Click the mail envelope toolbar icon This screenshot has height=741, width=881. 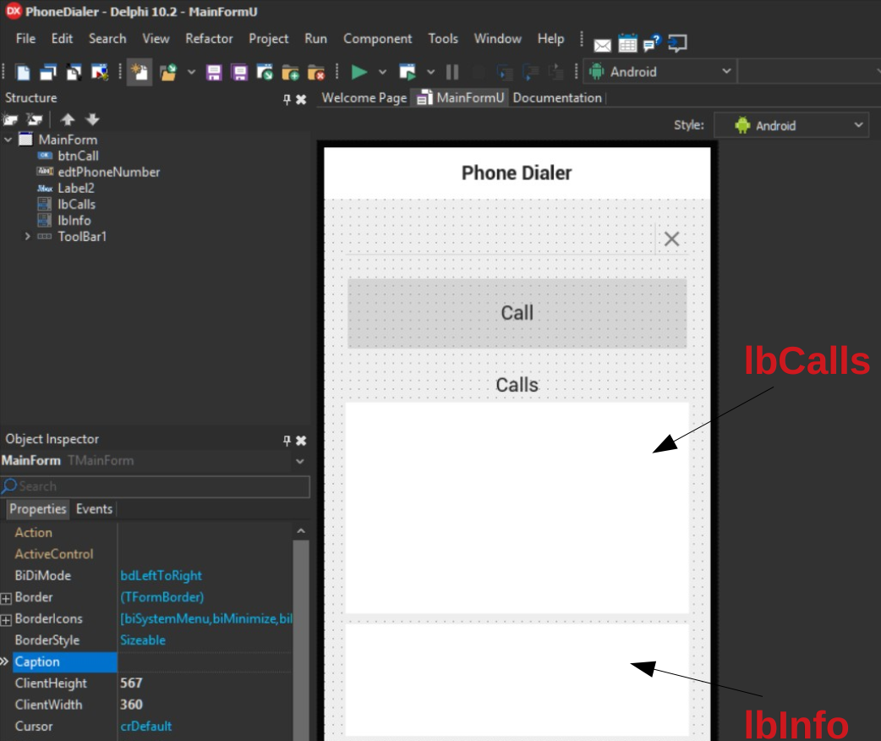[x=602, y=45]
